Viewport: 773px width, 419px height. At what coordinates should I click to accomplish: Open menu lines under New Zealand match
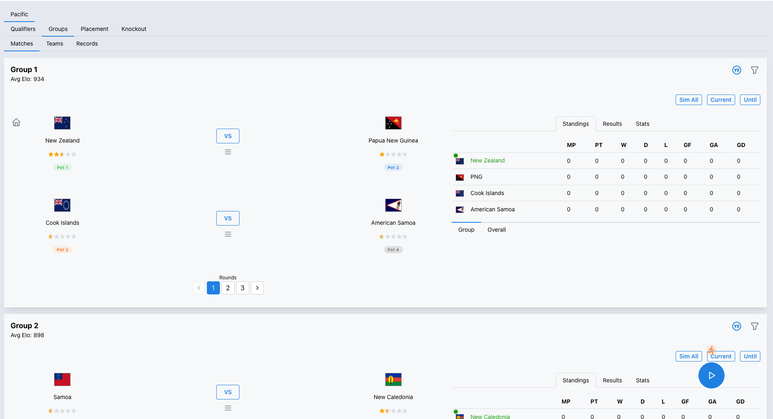228,152
